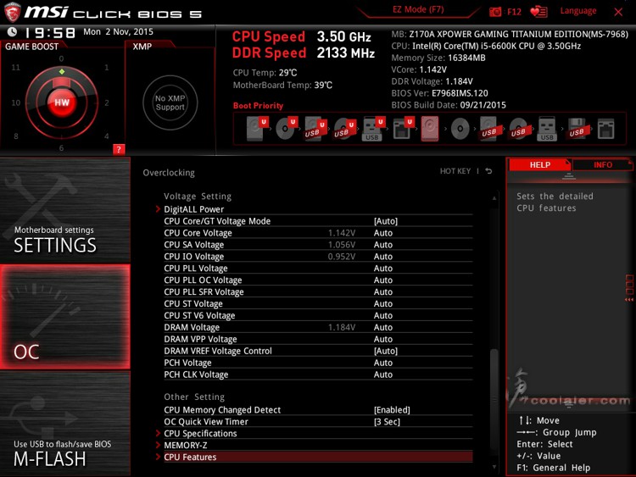
Task: Click the HOT KEY label
Action: pyautogui.click(x=455, y=171)
